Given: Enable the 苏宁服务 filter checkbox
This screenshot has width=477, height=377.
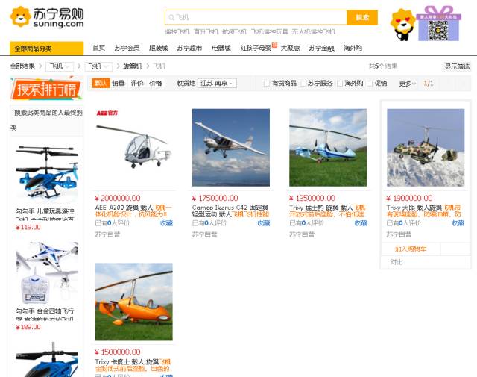Looking at the screenshot, I should [303, 84].
